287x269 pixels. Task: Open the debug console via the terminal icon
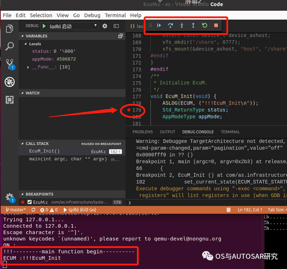pos(116,26)
